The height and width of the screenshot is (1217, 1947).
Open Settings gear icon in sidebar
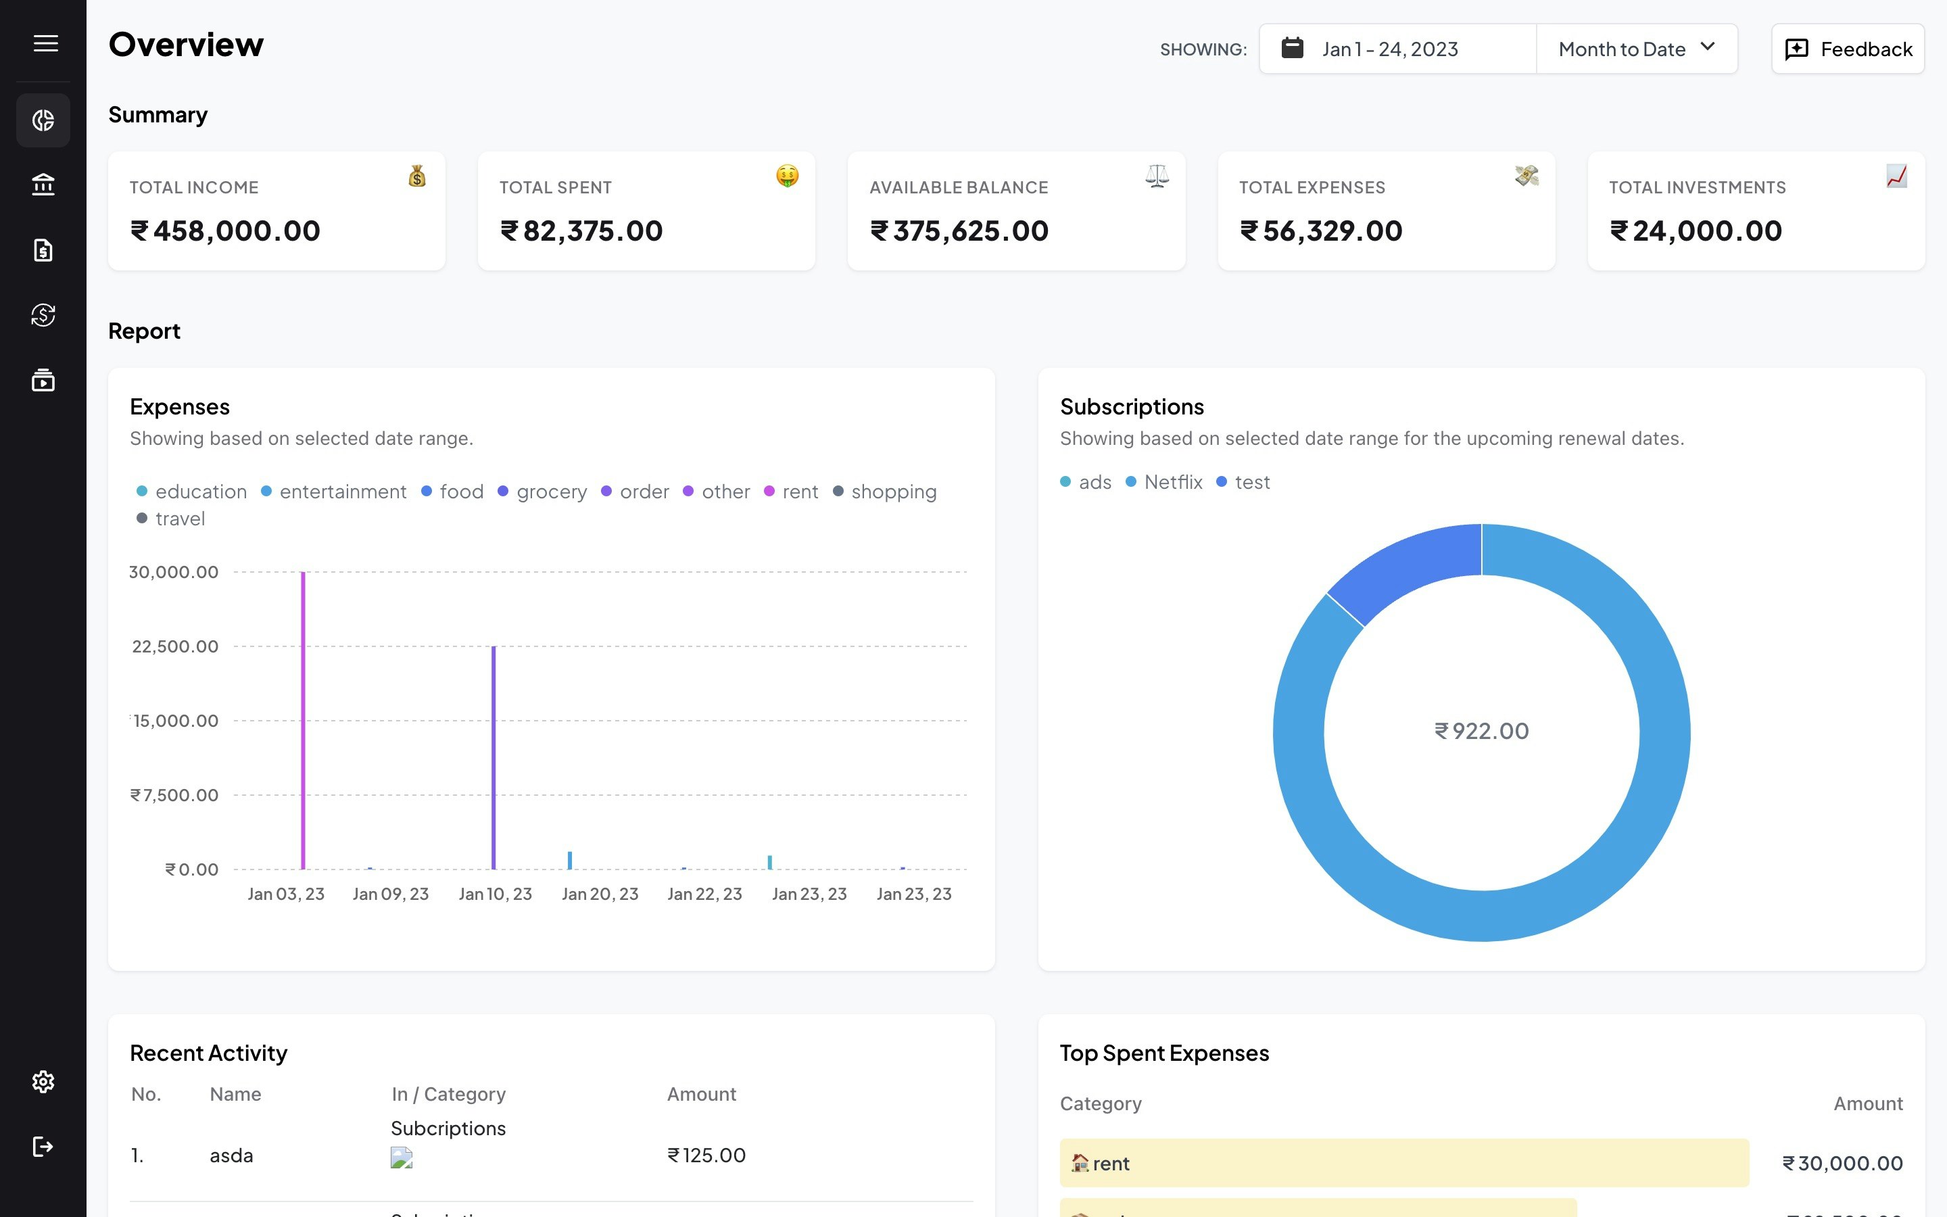[43, 1081]
